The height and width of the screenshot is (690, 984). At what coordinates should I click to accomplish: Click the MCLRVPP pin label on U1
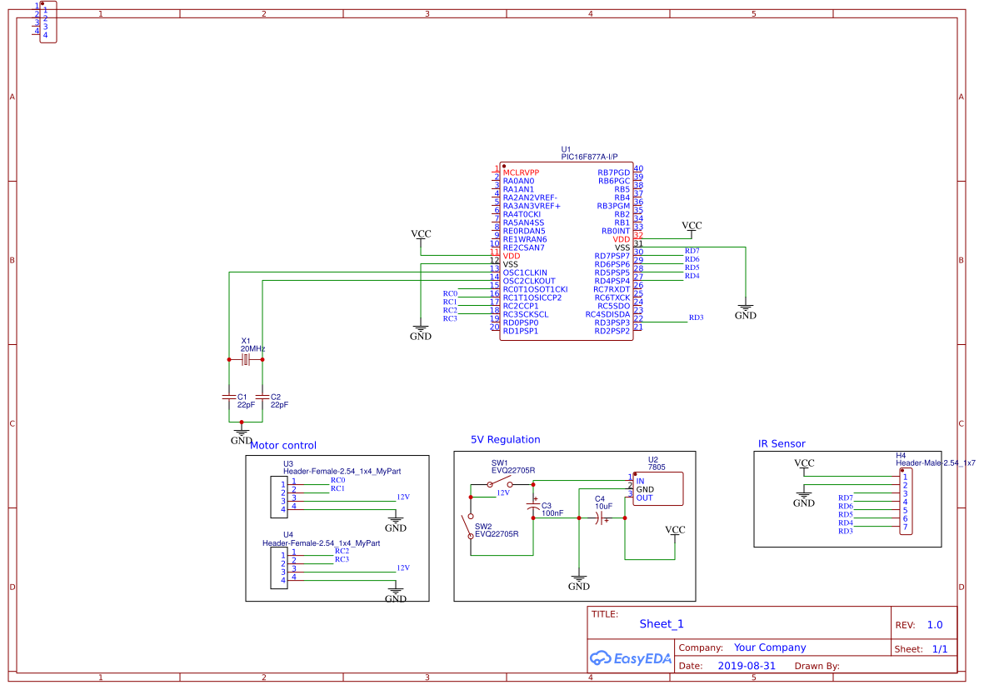[521, 172]
